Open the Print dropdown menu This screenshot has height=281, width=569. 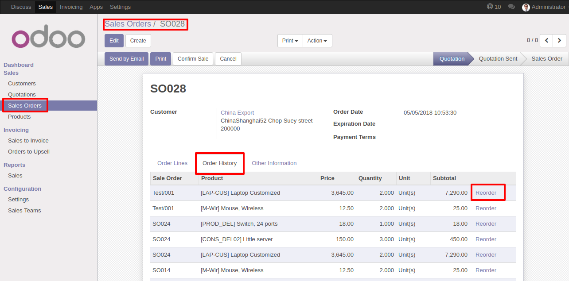[x=290, y=41]
